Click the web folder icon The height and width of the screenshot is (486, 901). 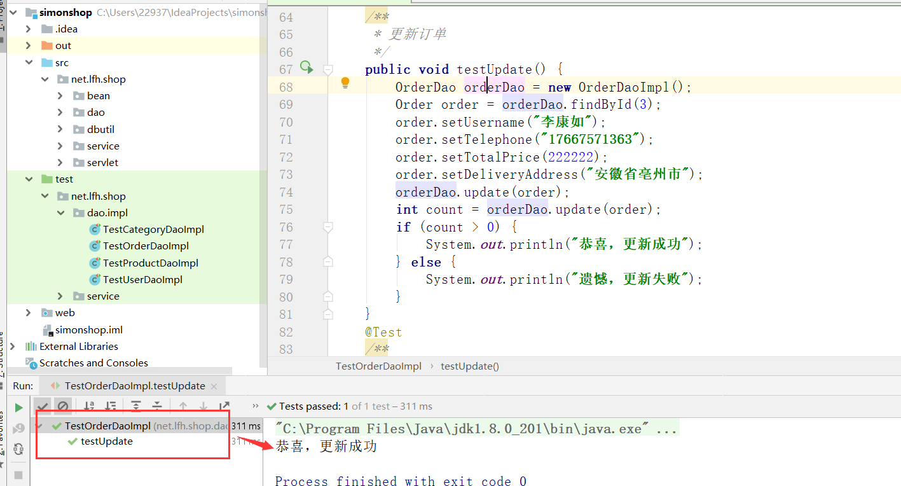tap(46, 312)
